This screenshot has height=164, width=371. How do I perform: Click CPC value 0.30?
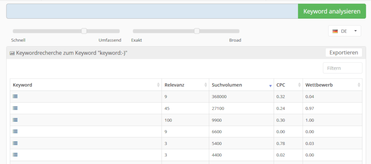click(281, 120)
